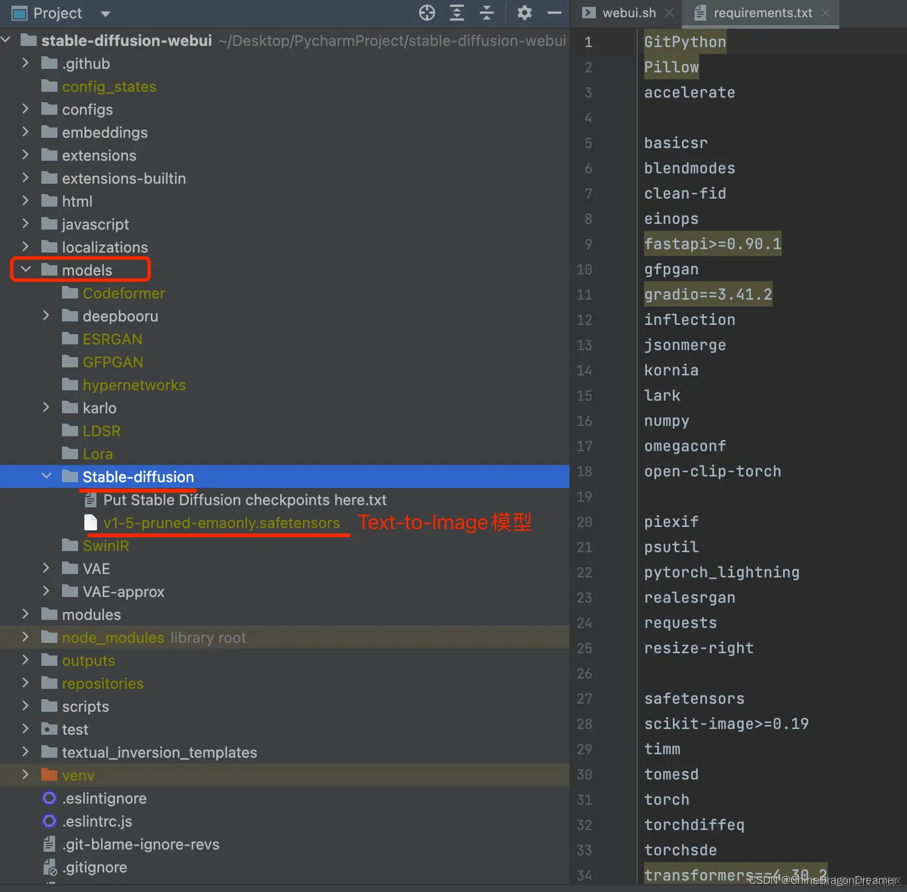Viewport: 907px width, 892px height.
Task: Click the scripts folder icon
Action: [x=49, y=705]
